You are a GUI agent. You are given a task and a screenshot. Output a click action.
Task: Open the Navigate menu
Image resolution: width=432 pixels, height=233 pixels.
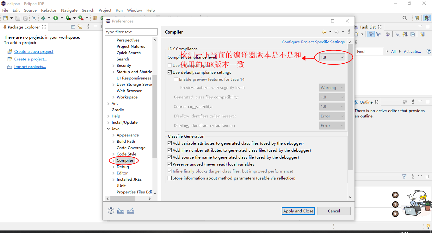pos(69,10)
